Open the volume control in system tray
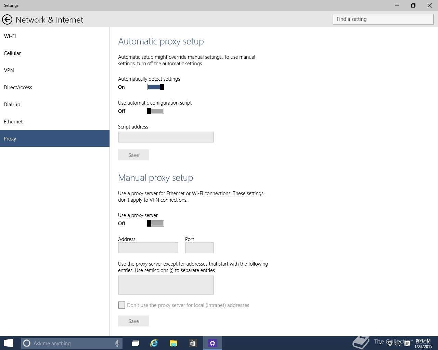 (x=398, y=344)
